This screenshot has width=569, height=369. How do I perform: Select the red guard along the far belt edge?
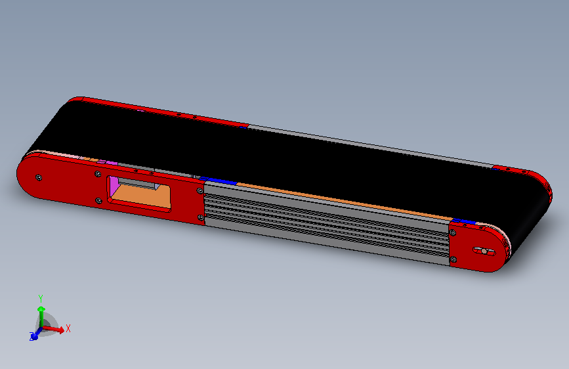pyautogui.click(x=159, y=112)
